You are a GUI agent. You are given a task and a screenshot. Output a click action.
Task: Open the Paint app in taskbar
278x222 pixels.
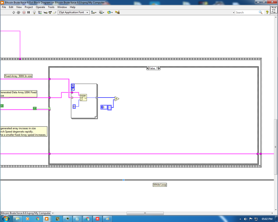(x=107, y=219)
